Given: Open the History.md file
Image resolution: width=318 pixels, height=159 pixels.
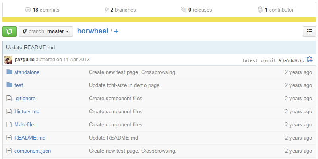Looking at the screenshot, I should 27,111.
